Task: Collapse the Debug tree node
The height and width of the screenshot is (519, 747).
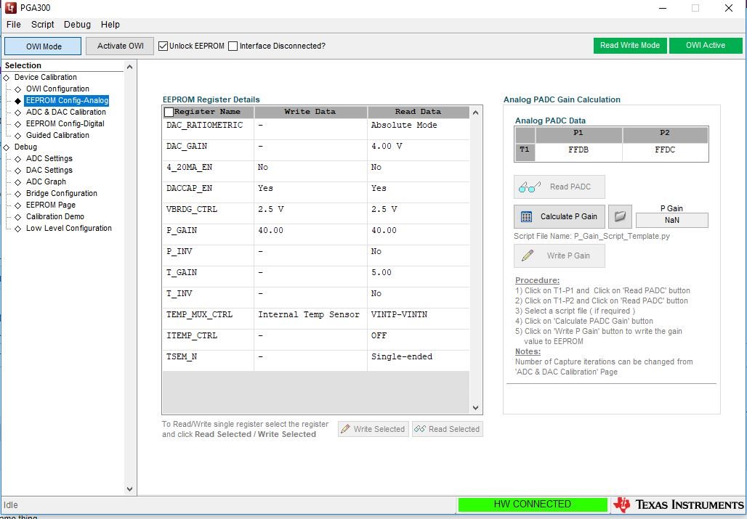Action: pyautogui.click(x=7, y=147)
